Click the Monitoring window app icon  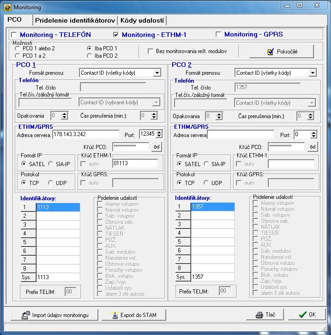[7, 7]
